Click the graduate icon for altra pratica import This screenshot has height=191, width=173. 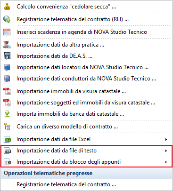coord(7,45)
